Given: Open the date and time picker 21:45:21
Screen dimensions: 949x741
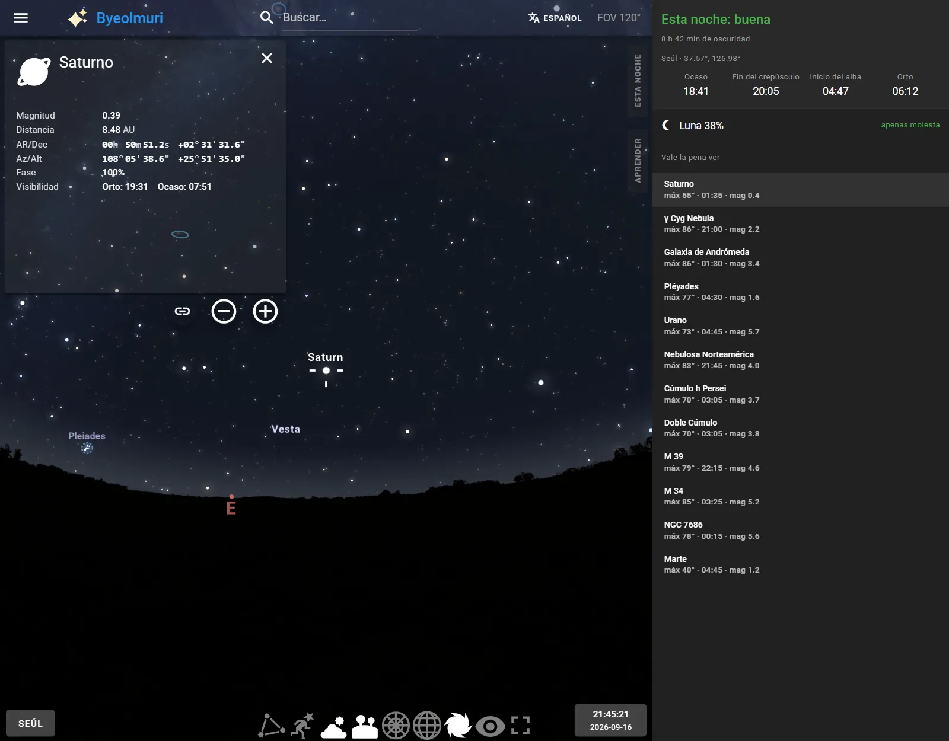Looking at the screenshot, I should click(x=610, y=720).
